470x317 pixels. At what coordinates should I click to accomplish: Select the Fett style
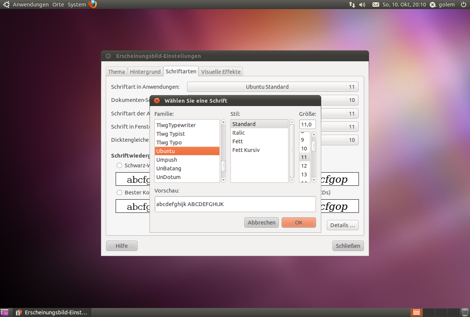[259, 141]
